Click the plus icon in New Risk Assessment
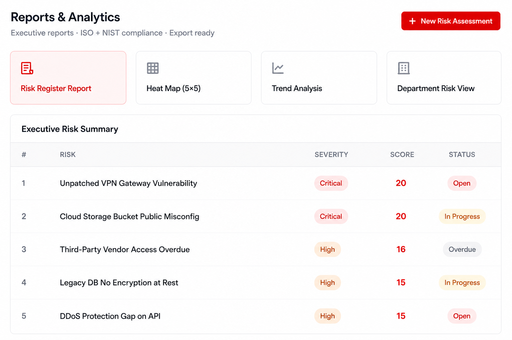This screenshot has width=512, height=340. (x=412, y=21)
